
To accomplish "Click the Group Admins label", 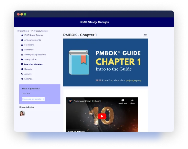I will click(x=27, y=107).
